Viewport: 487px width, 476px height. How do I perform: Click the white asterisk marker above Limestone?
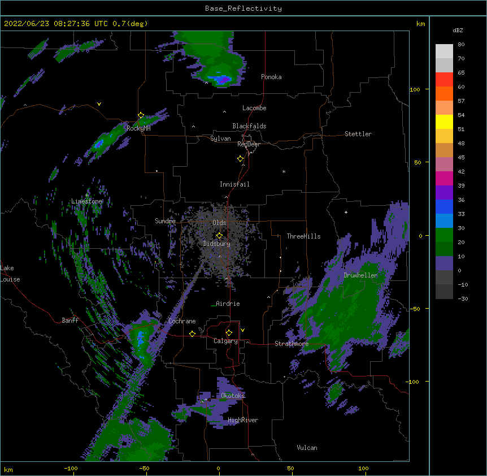tap(87, 196)
